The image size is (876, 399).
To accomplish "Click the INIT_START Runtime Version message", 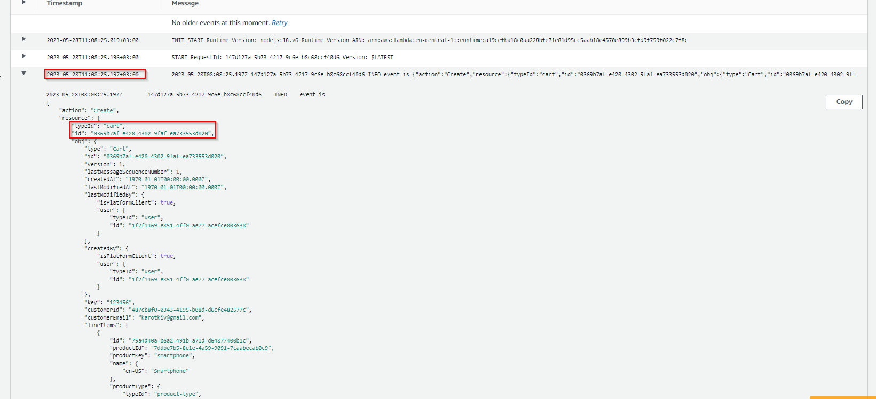I will click(x=429, y=40).
